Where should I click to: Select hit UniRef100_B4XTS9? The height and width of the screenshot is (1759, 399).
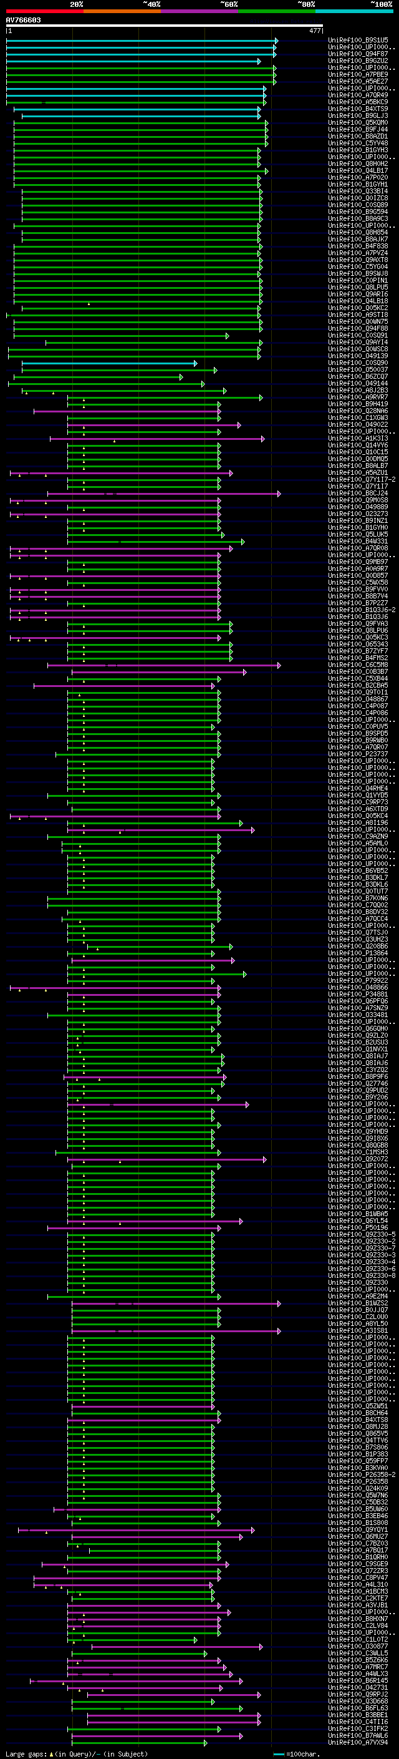[x=357, y=109]
